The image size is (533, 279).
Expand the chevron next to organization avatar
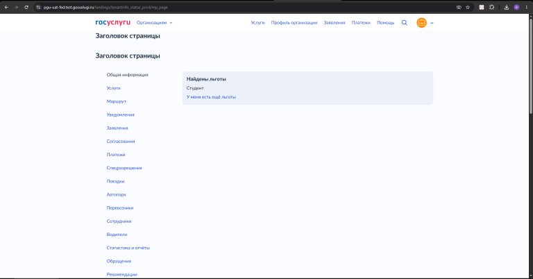432,23
